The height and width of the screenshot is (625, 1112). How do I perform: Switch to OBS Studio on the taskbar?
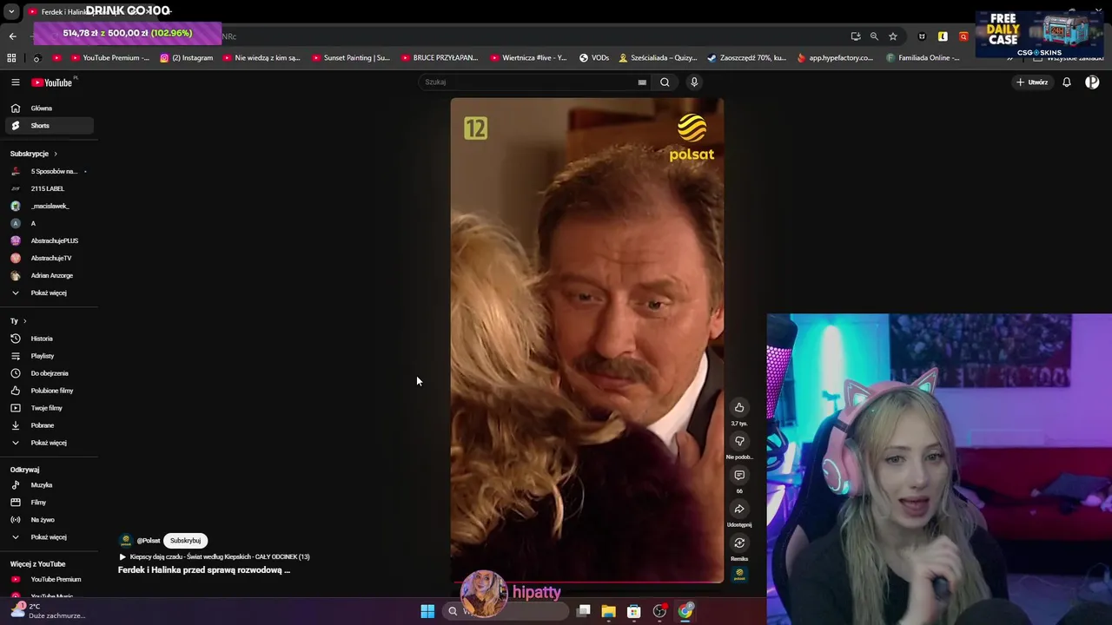coord(659,611)
